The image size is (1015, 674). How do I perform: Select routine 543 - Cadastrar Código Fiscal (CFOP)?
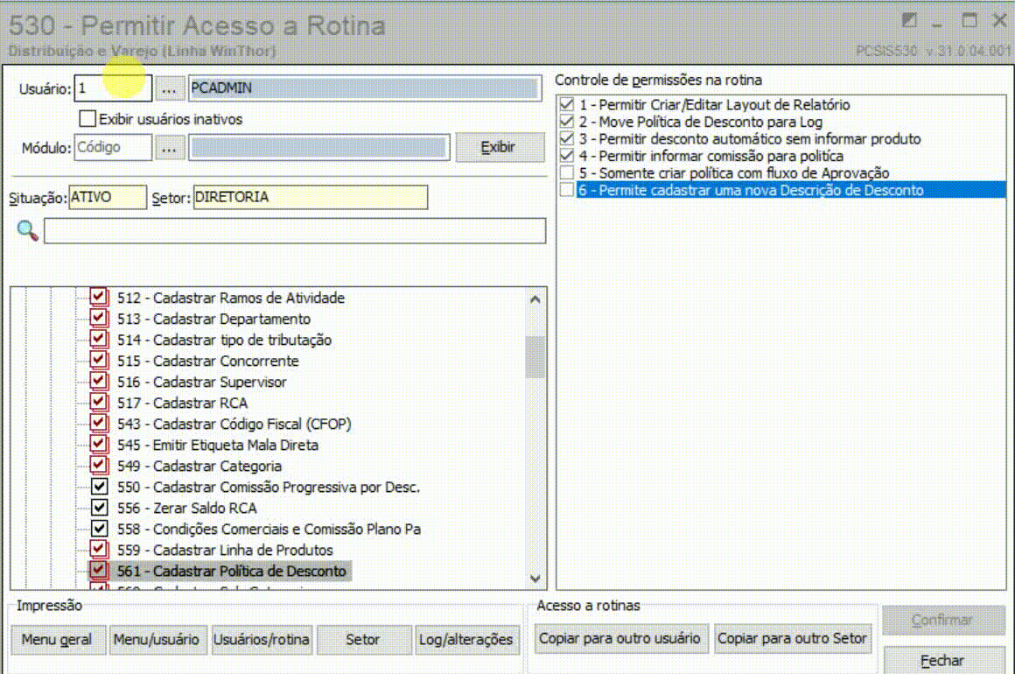click(x=234, y=424)
